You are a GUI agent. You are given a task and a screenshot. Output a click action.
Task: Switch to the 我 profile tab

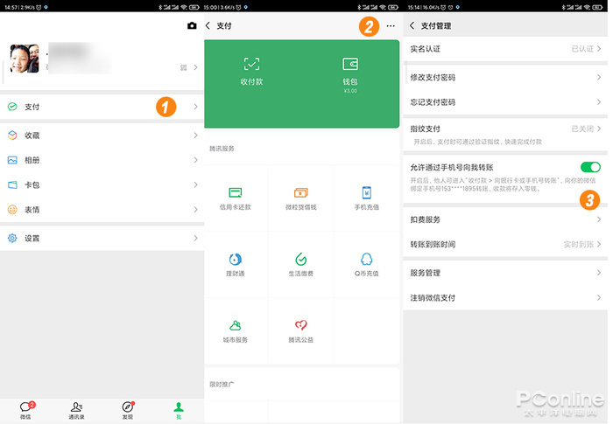pyautogui.click(x=179, y=410)
